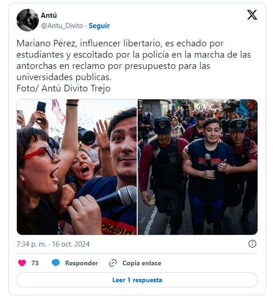Screen dimensions: 273x300
Task: Click the 73 likes count
Action: (35, 263)
